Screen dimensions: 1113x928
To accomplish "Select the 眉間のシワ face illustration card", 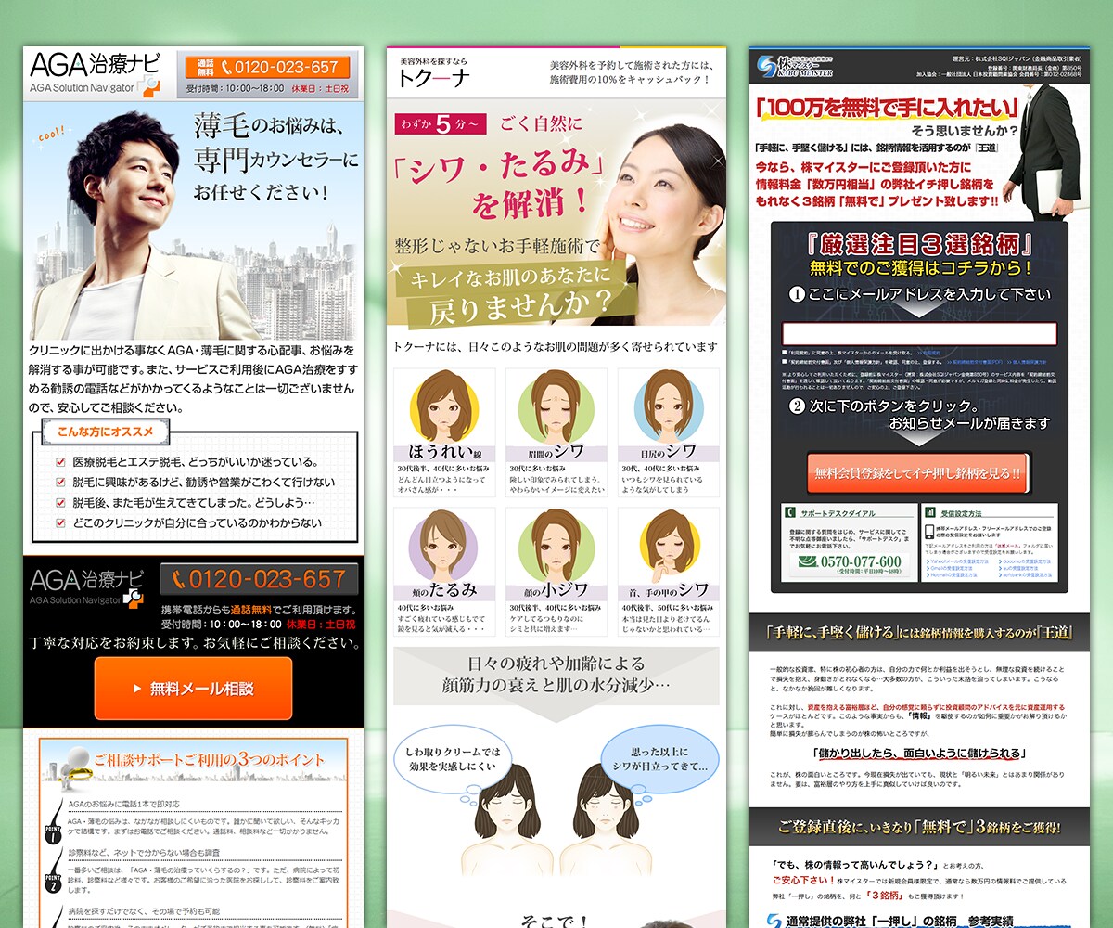I will (556, 431).
